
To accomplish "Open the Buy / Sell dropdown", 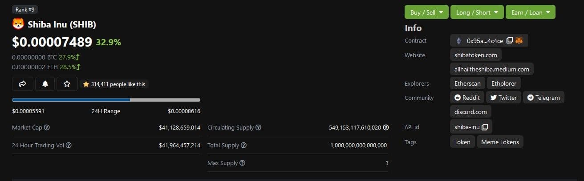I will pyautogui.click(x=426, y=12).
